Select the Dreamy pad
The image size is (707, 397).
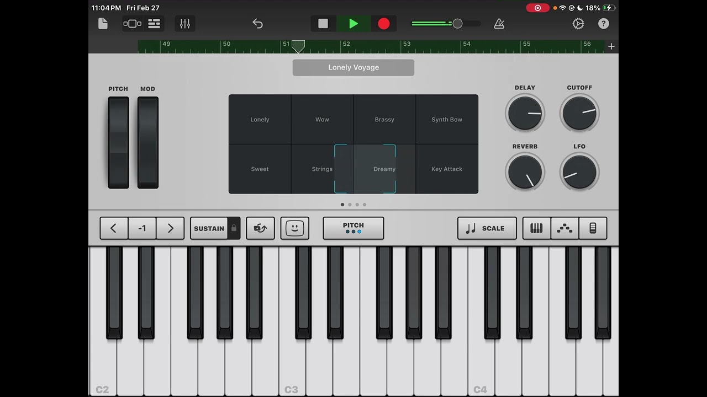pos(384,169)
